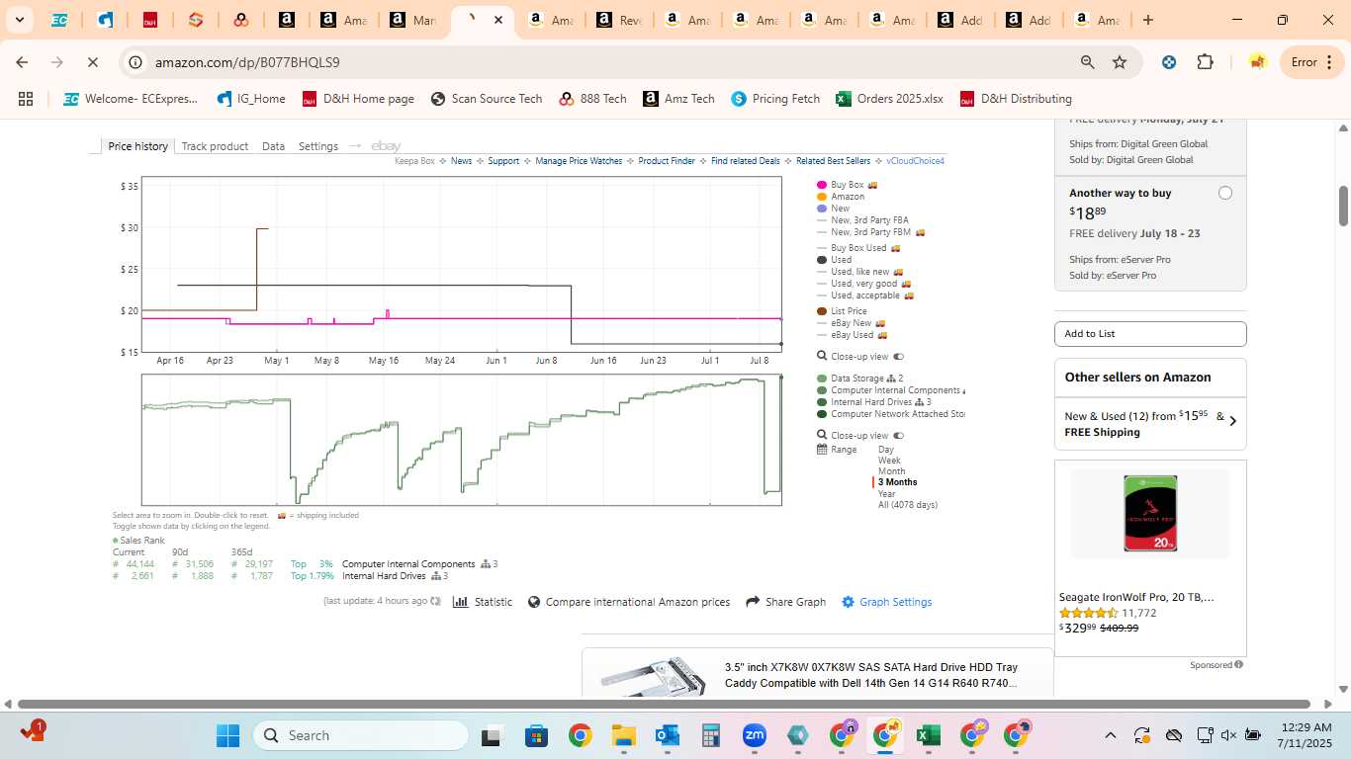Click the Share Graph arrow icon
The image size is (1351, 759).
[x=753, y=602]
